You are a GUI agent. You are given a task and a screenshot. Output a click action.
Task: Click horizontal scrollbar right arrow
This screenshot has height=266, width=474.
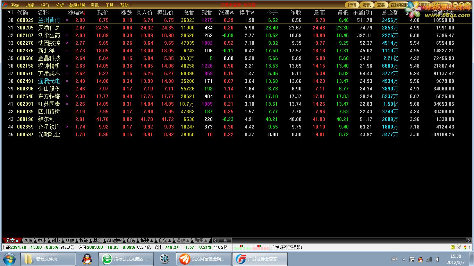point(468,240)
